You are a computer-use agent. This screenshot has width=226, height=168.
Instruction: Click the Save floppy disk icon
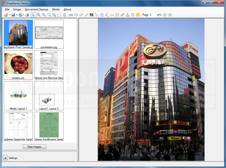tap(13, 15)
